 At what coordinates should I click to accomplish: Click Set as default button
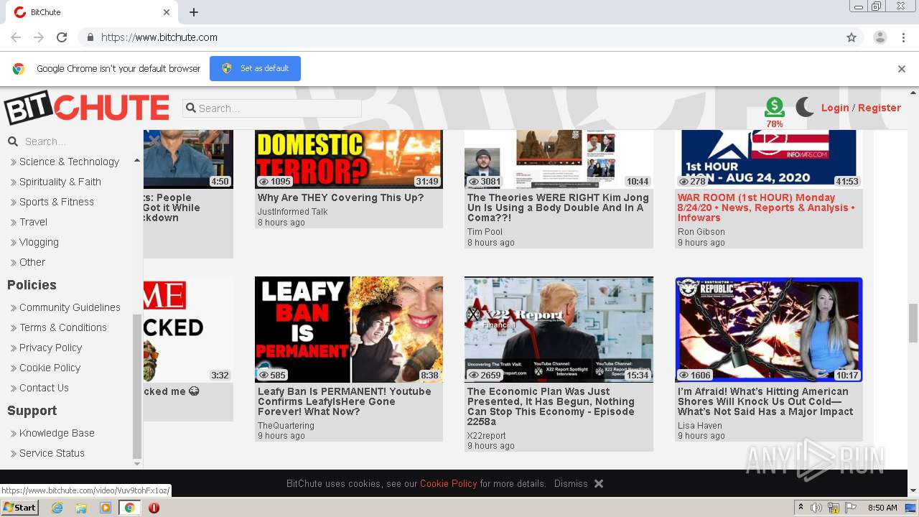click(255, 68)
